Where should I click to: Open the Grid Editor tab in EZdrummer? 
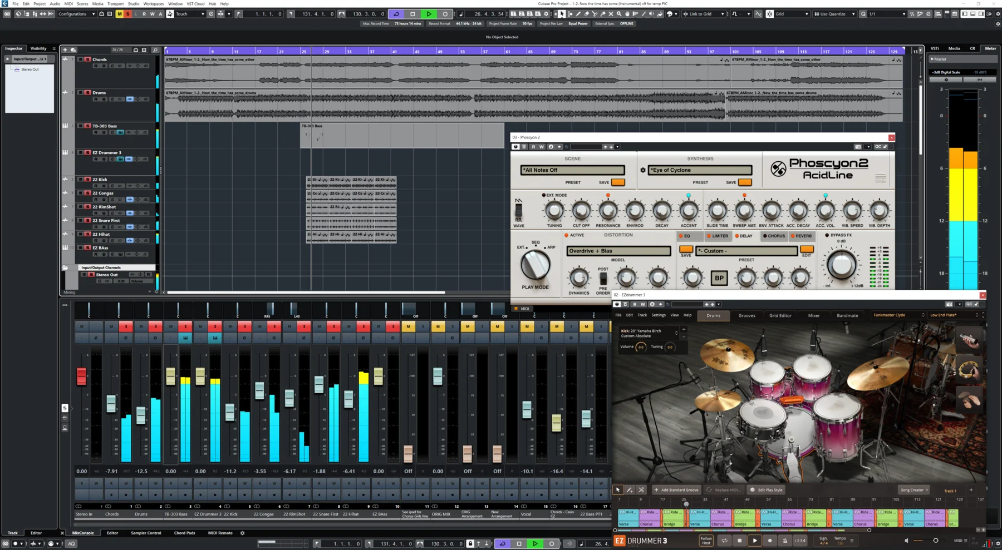[780, 315]
